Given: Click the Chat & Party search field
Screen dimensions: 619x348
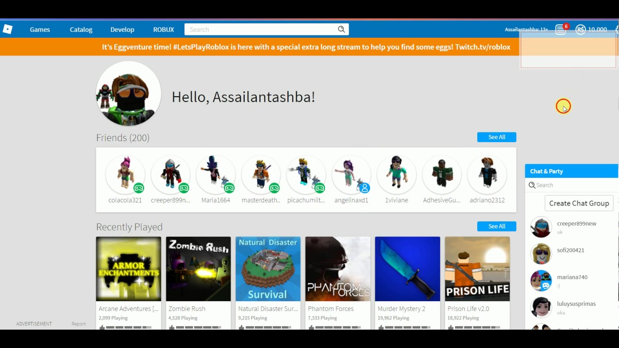Looking at the screenshot, I should click(572, 185).
